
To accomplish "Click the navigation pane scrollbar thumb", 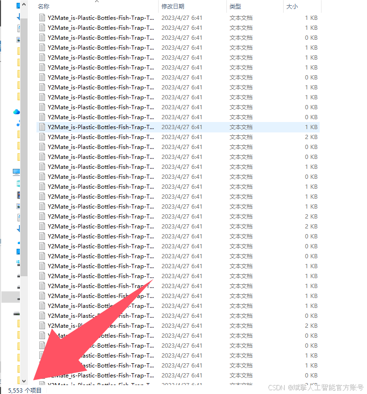I will [x=24, y=147].
